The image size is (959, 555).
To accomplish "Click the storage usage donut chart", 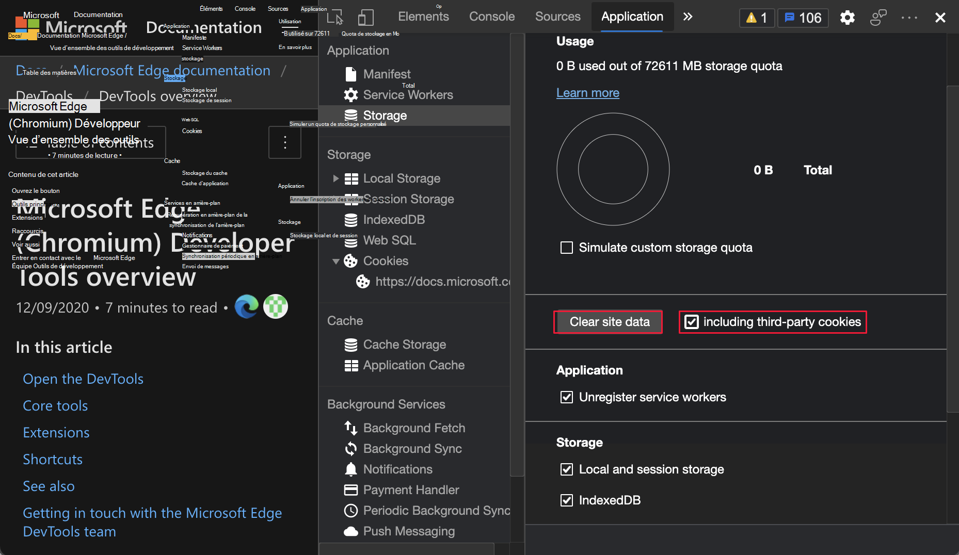I will coord(613,169).
